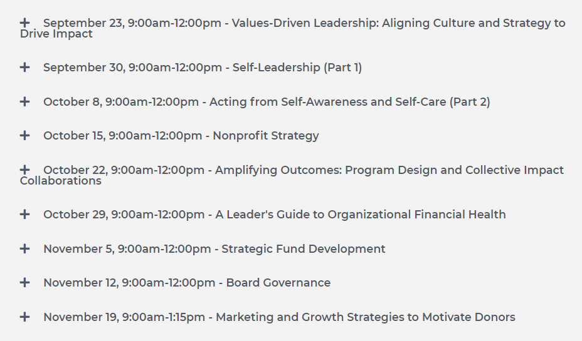Expand the September 23 session plus icon
Screen dimensions: 582x341
[x=24, y=23]
